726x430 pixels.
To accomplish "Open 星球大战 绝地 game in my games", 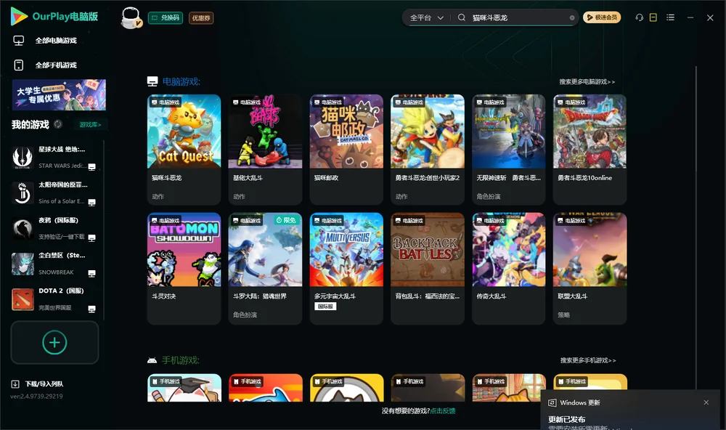I will tap(54, 158).
